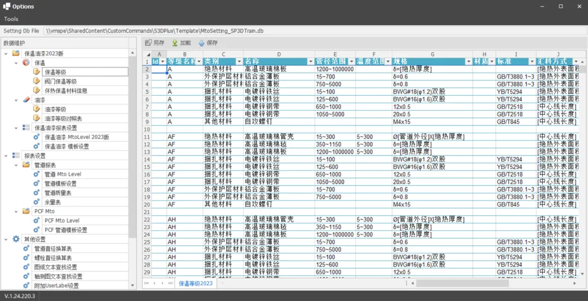Click column G header
The image size is (588, 301).
(x=432, y=54)
